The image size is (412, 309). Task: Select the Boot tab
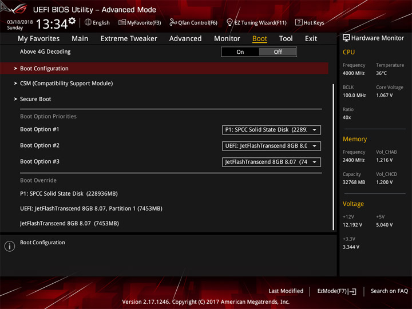tap(260, 39)
